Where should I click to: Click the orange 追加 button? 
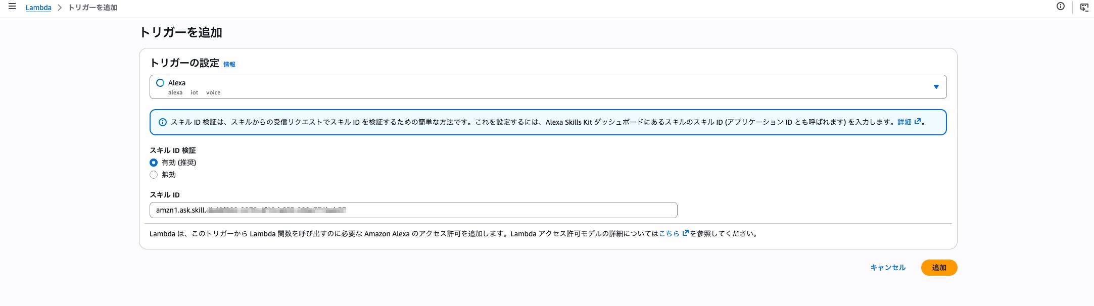939,268
